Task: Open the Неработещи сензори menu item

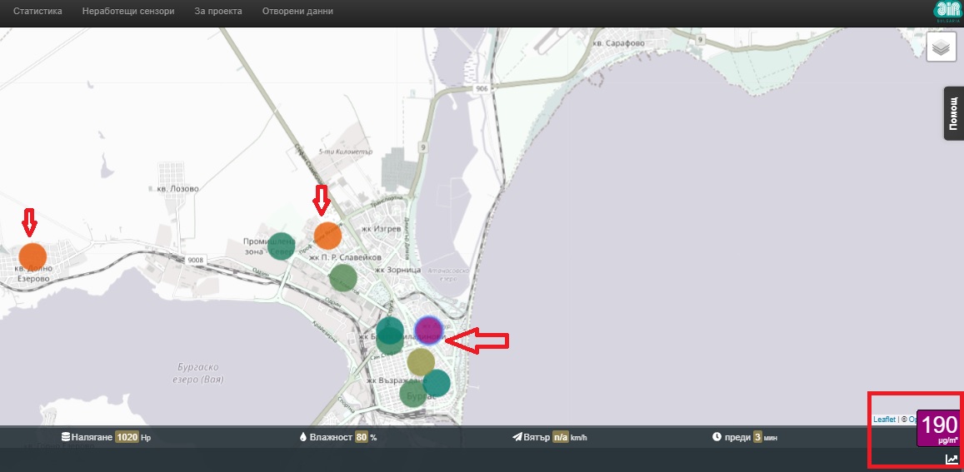Action: (x=128, y=11)
